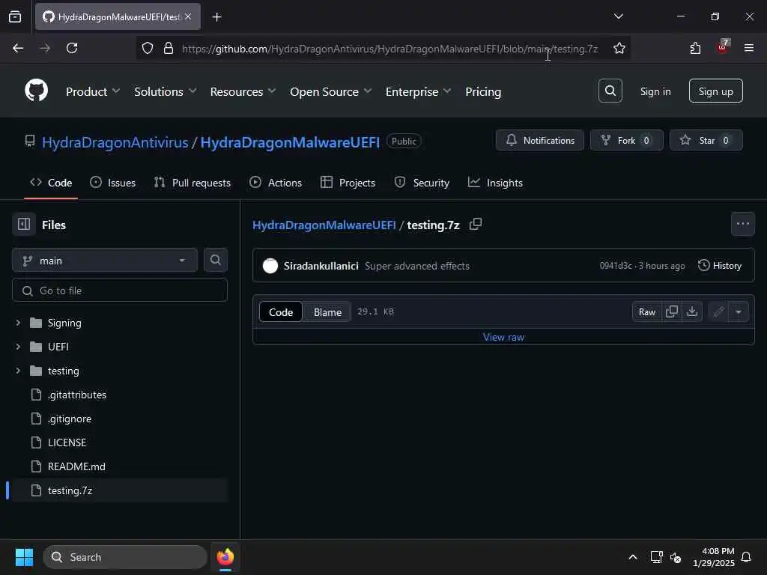Select the Code view toggle
The height and width of the screenshot is (575, 767).
tap(281, 312)
